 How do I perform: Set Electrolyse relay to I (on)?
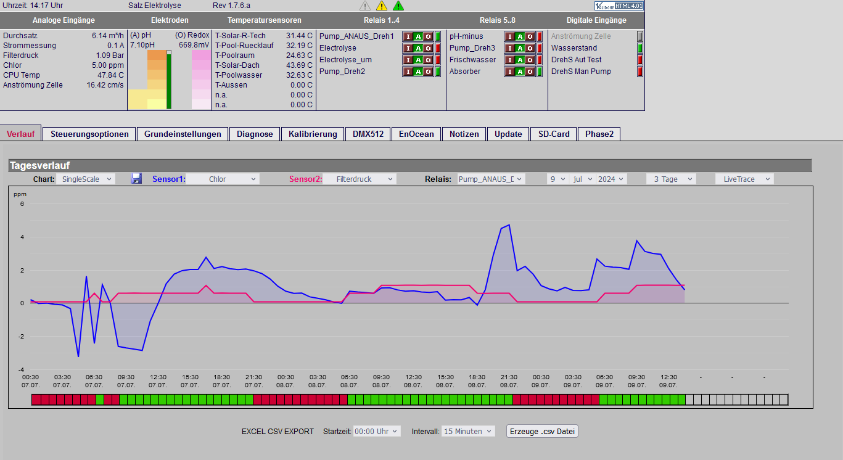408,48
